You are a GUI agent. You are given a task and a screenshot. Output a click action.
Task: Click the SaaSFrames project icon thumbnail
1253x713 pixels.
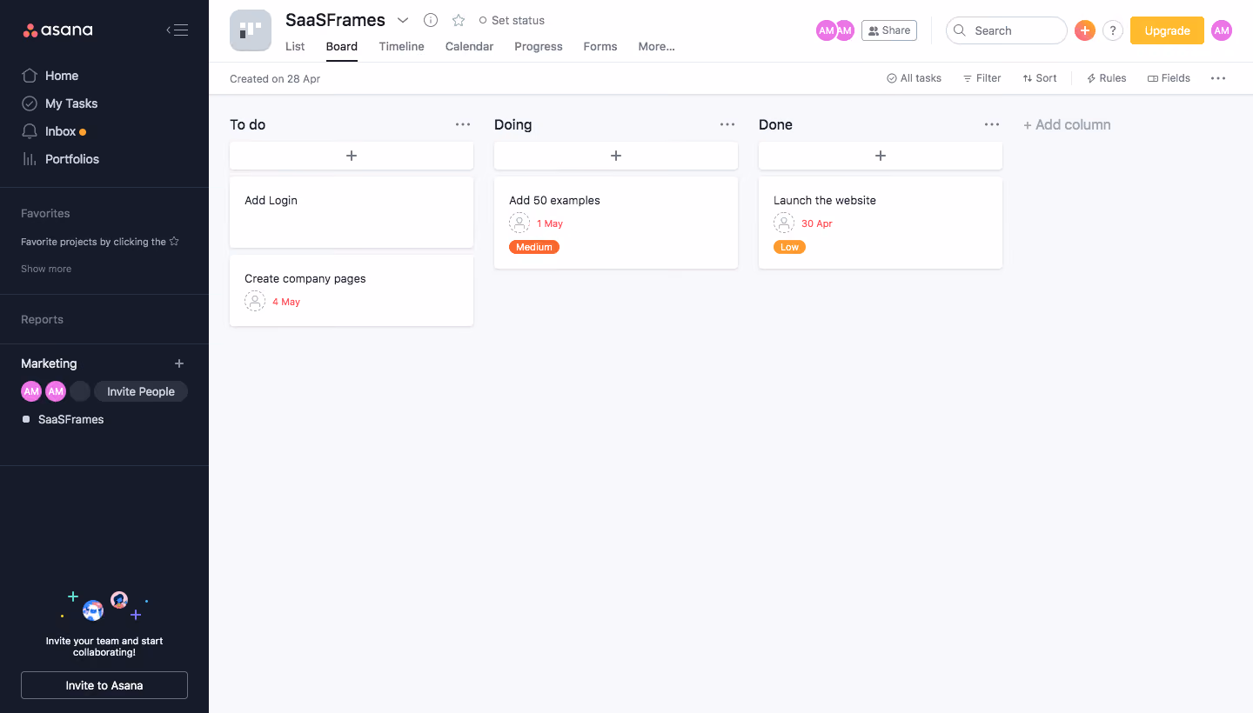tap(251, 30)
